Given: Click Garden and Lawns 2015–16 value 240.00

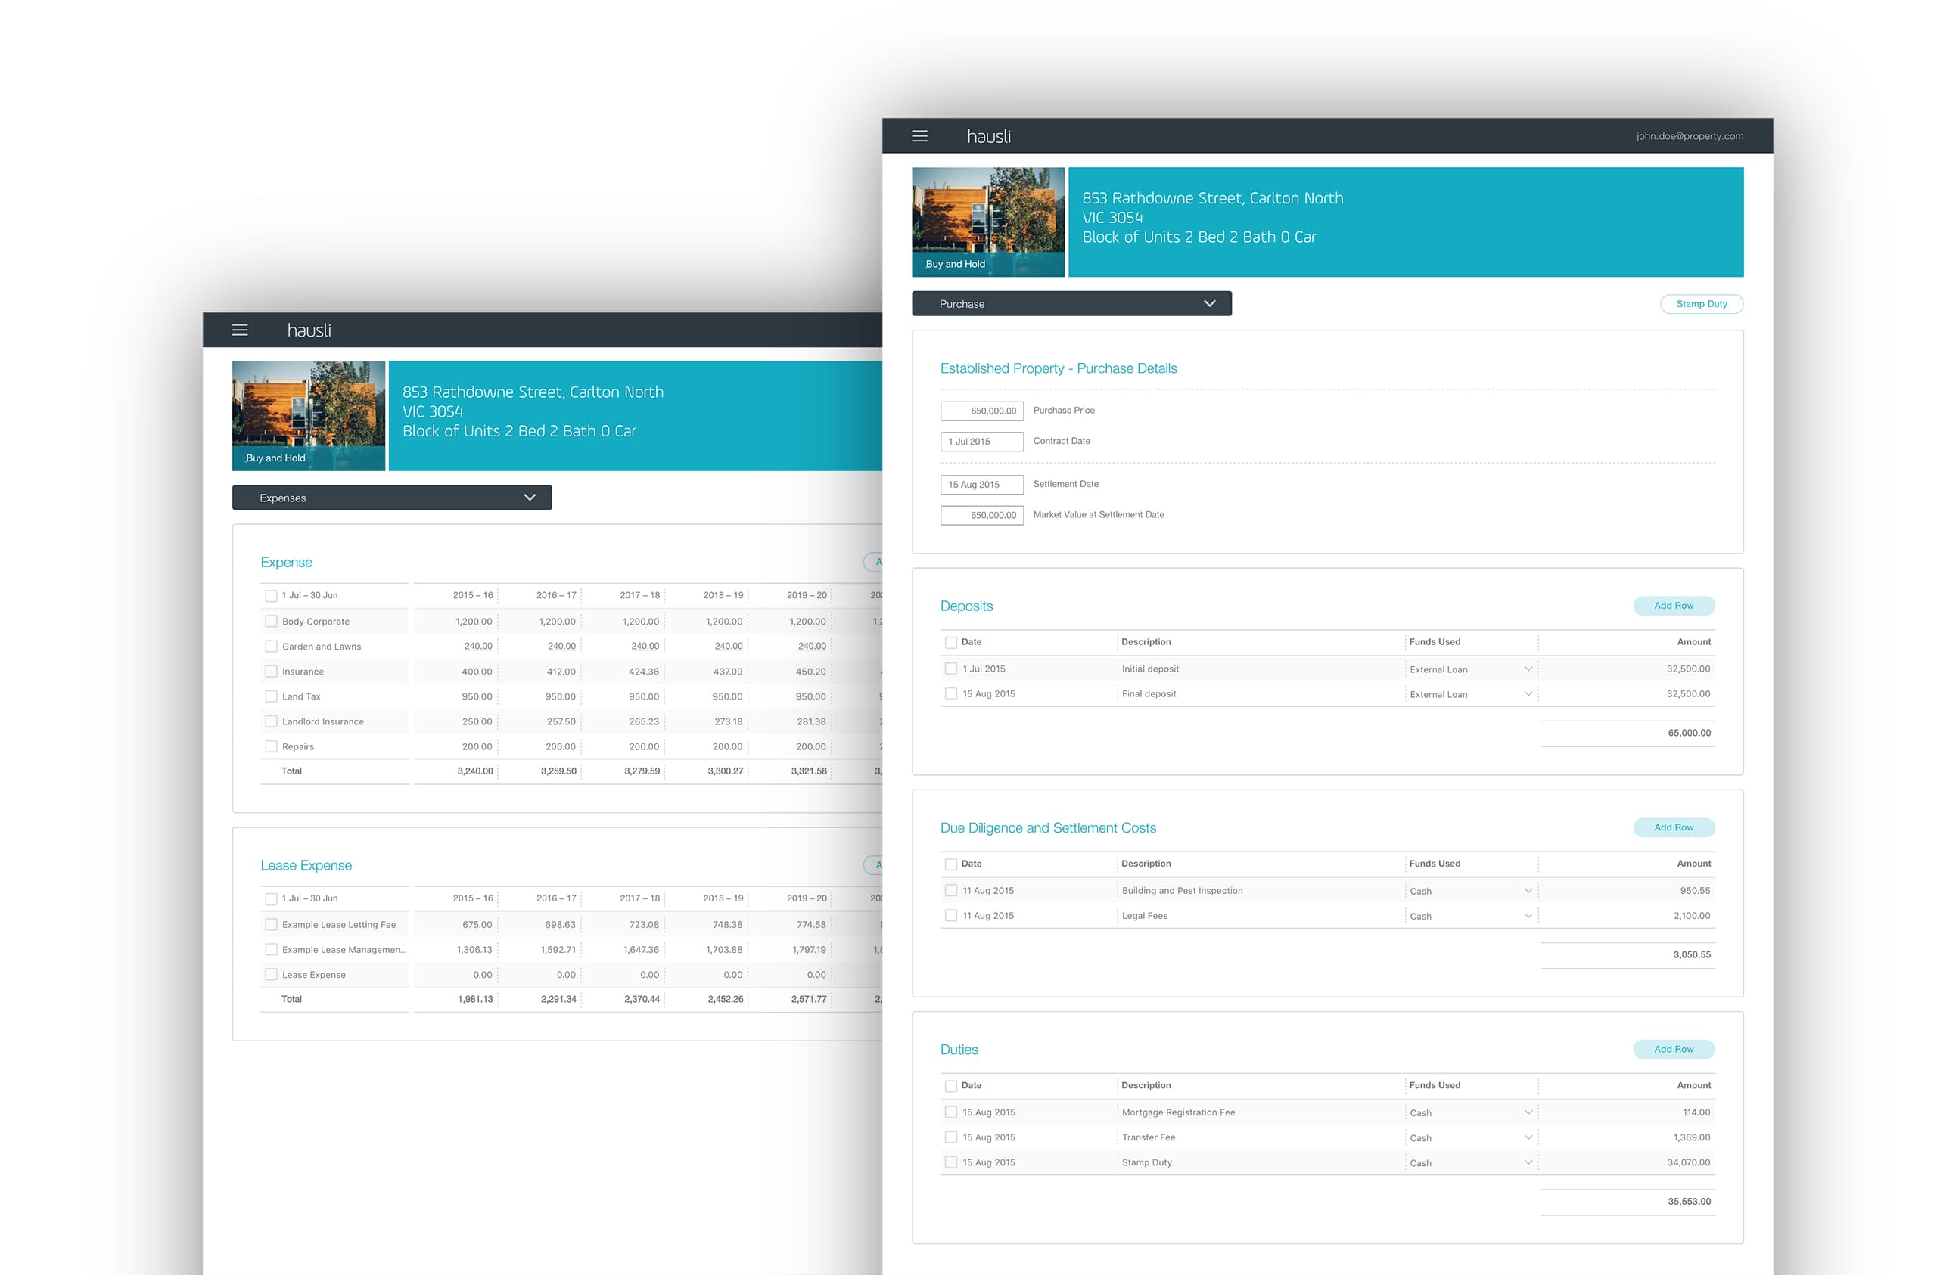Looking at the screenshot, I should (x=477, y=646).
